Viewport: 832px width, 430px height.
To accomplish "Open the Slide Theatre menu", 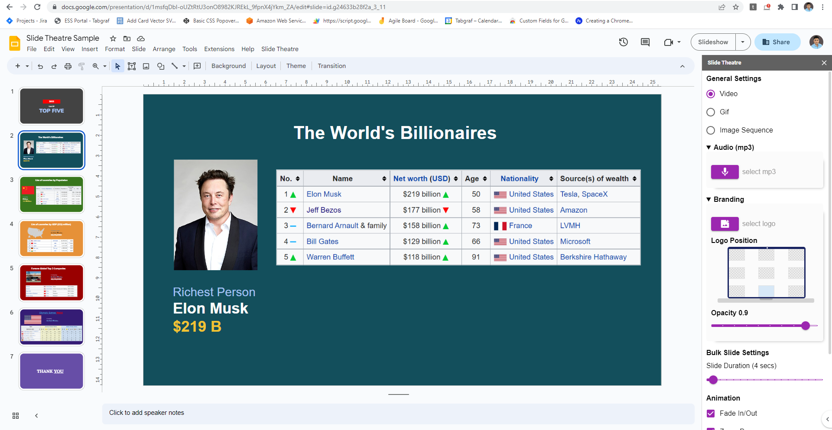I will tap(280, 49).
